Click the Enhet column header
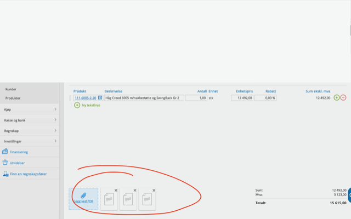 coord(213,91)
